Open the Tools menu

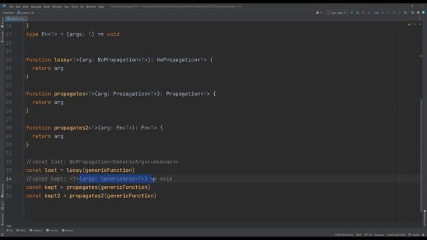74,7
